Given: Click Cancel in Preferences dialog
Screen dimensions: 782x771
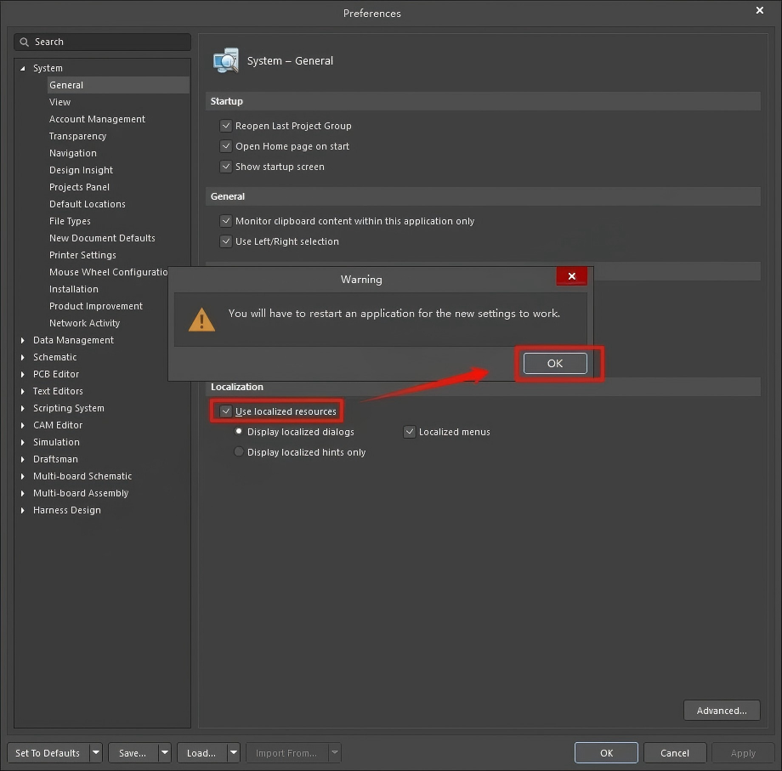Looking at the screenshot, I should (x=675, y=753).
